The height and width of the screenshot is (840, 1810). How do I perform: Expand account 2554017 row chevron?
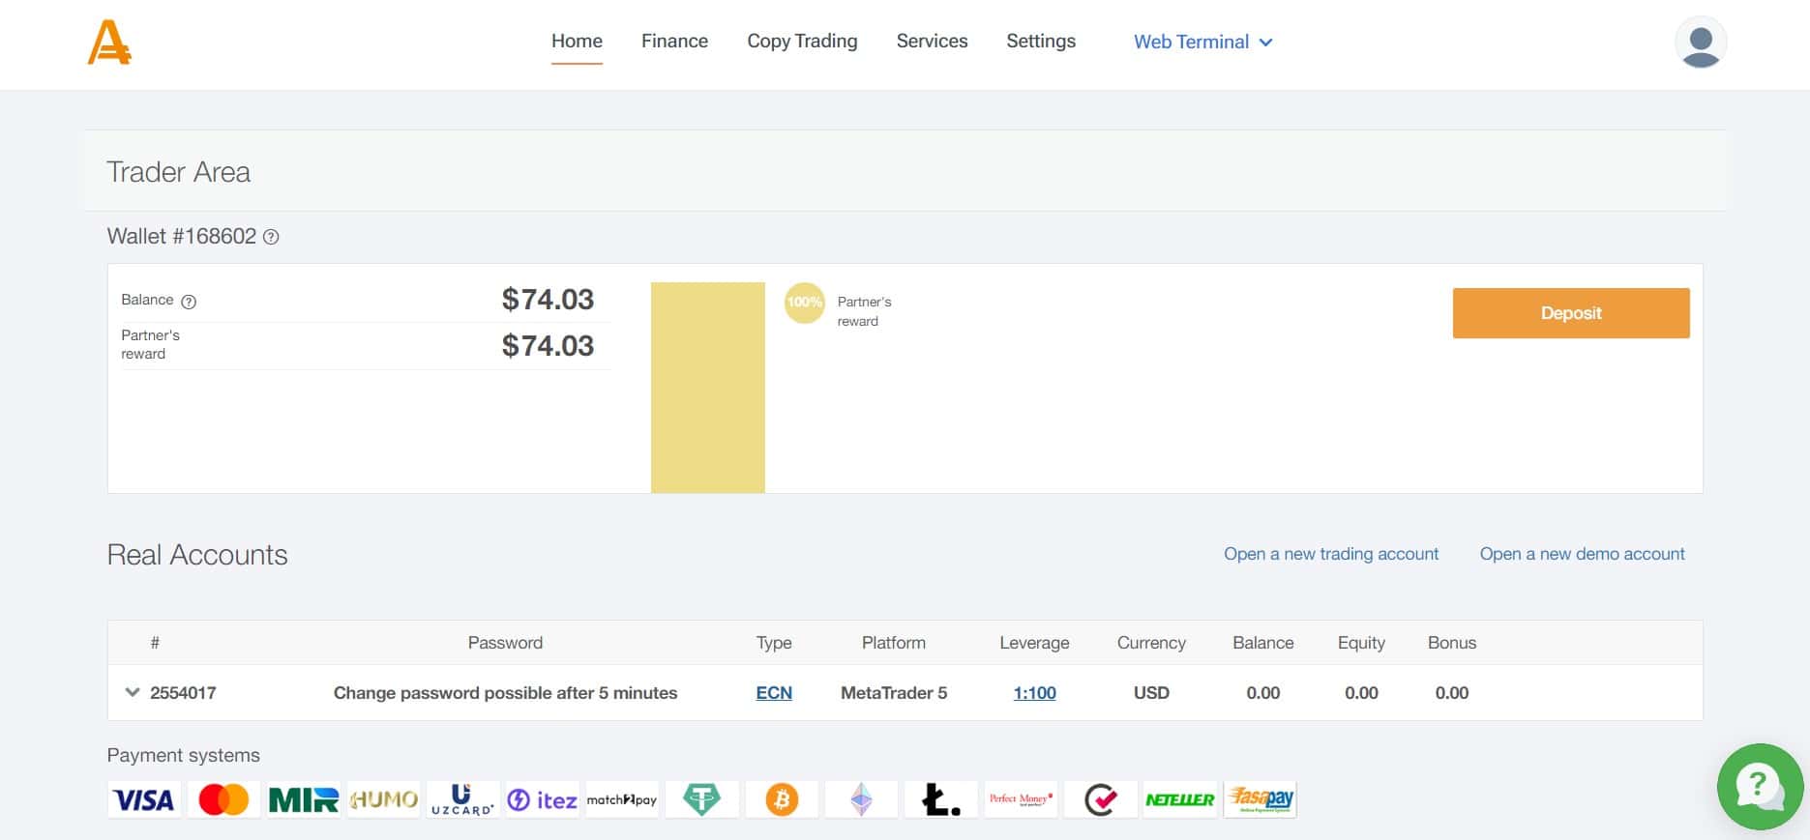(133, 692)
